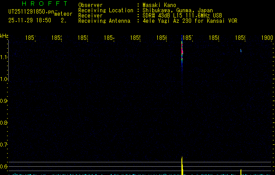Select the 1.1 kHz frequency axis label
Image resolution: width=275 pixels, height=175 pixels.
pos(4,57)
